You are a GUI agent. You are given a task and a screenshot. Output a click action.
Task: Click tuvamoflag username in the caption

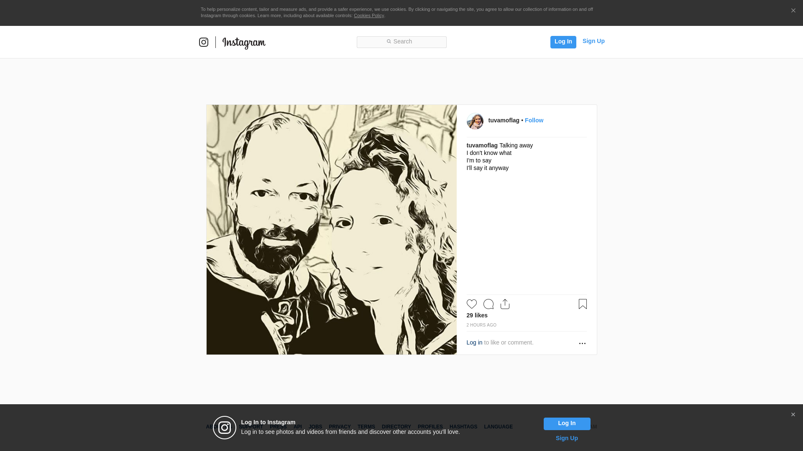[482, 145]
